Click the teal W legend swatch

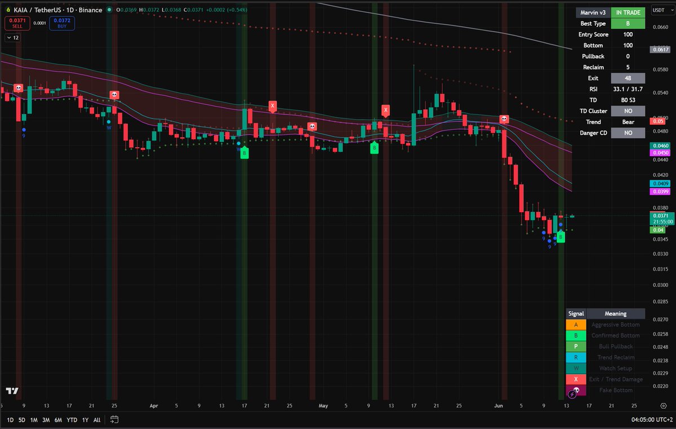pos(576,369)
